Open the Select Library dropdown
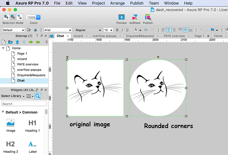Image resolution: width=228 pixels, height=155 pixels. point(13,96)
